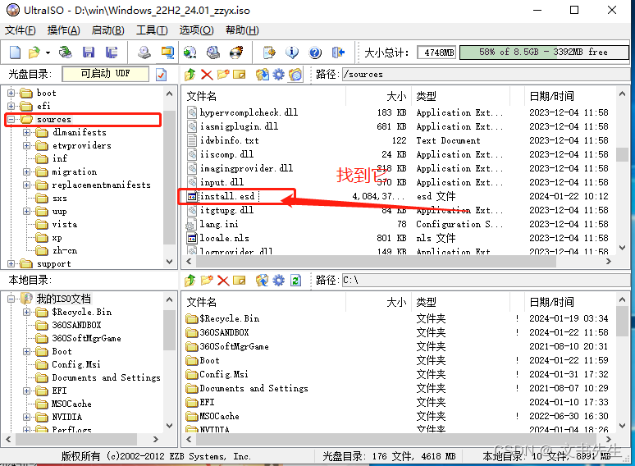Screen dimensions: 635x466
Task: Click the Extract files icon in disc toolbar
Action: tap(262, 75)
